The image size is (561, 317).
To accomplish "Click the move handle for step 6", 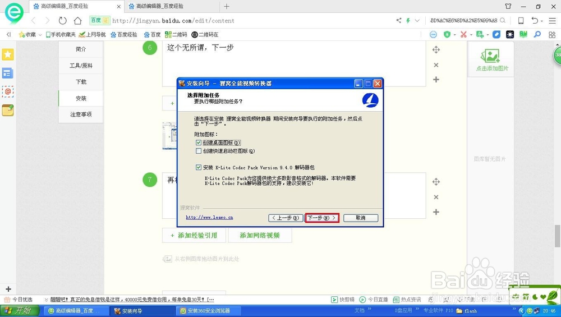I will coord(436,50).
